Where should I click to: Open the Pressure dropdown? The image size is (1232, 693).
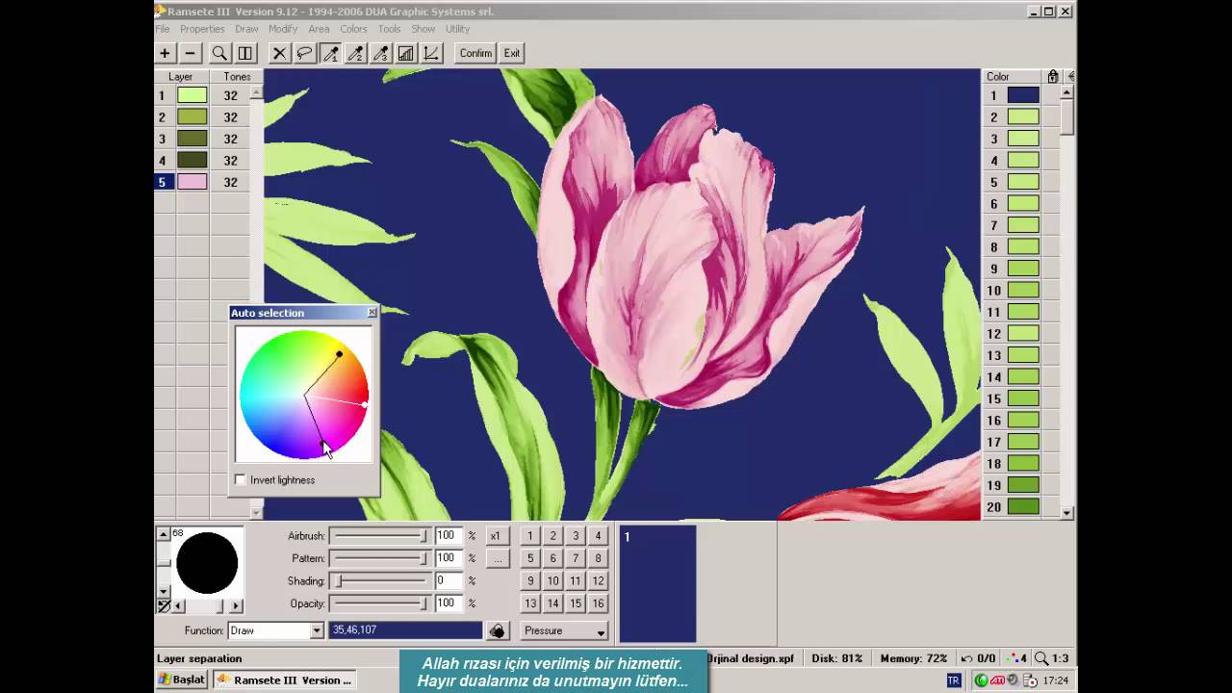pyautogui.click(x=565, y=630)
